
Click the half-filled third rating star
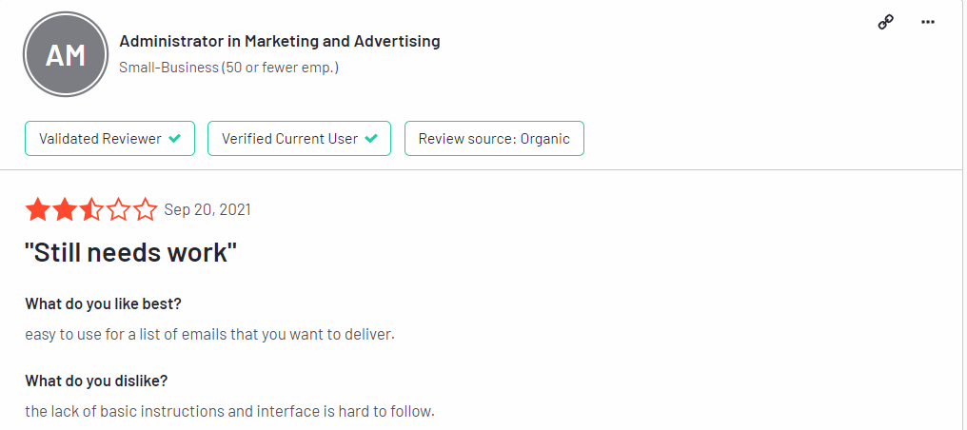coord(92,210)
